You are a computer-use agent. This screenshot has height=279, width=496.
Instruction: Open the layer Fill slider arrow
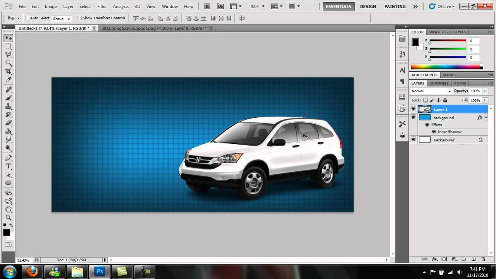pyautogui.click(x=484, y=100)
